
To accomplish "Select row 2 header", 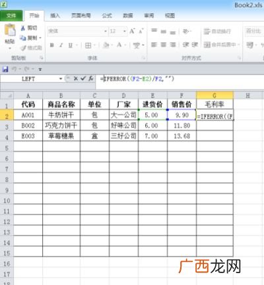I will click(7, 115).
